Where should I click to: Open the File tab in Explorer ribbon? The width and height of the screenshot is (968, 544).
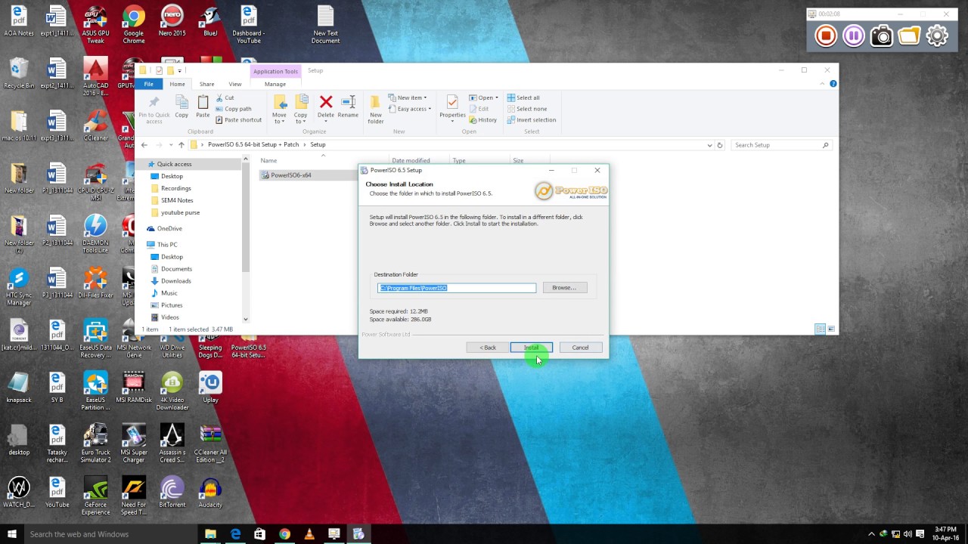(149, 84)
